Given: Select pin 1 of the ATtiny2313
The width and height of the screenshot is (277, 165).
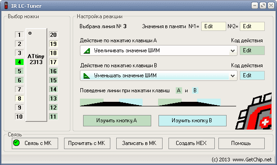Looking at the screenshot, I should click(19, 35).
